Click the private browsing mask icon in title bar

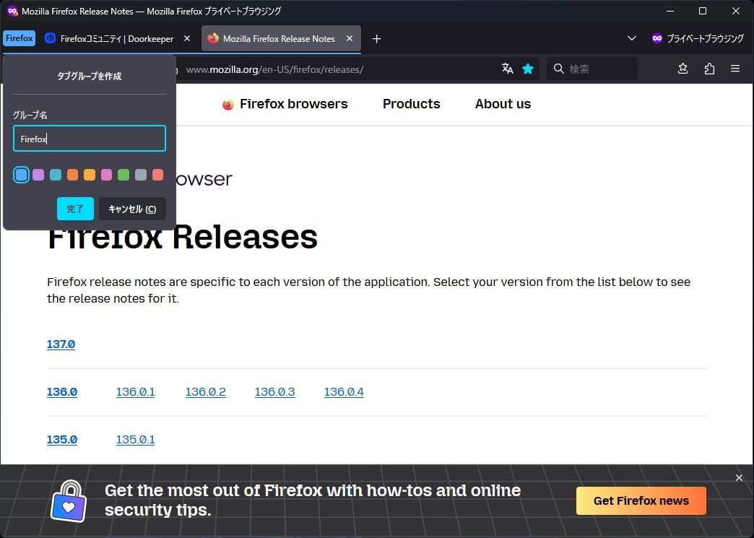click(x=12, y=11)
